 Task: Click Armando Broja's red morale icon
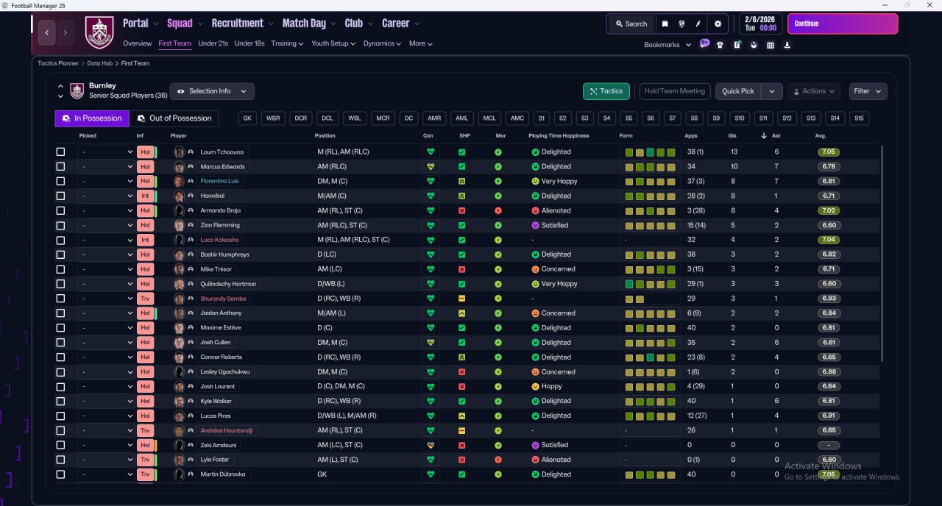[x=498, y=211]
